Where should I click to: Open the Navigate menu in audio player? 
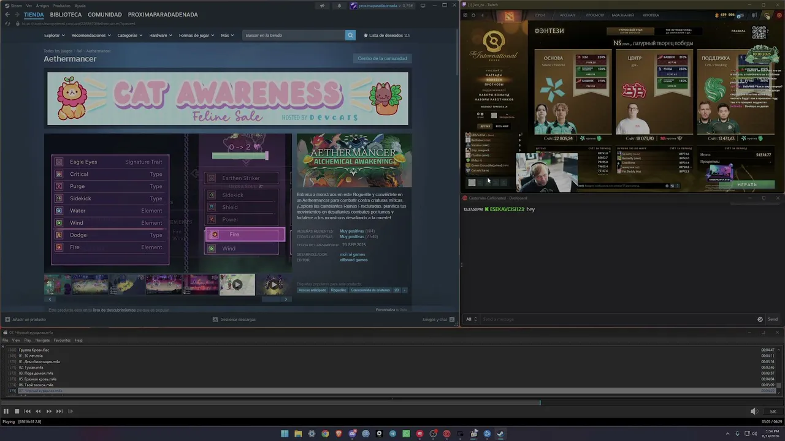pyautogui.click(x=42, y=341)
